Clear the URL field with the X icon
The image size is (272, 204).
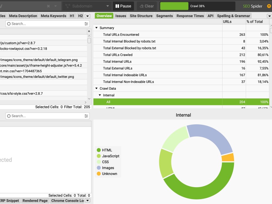(x=48, y=6)
